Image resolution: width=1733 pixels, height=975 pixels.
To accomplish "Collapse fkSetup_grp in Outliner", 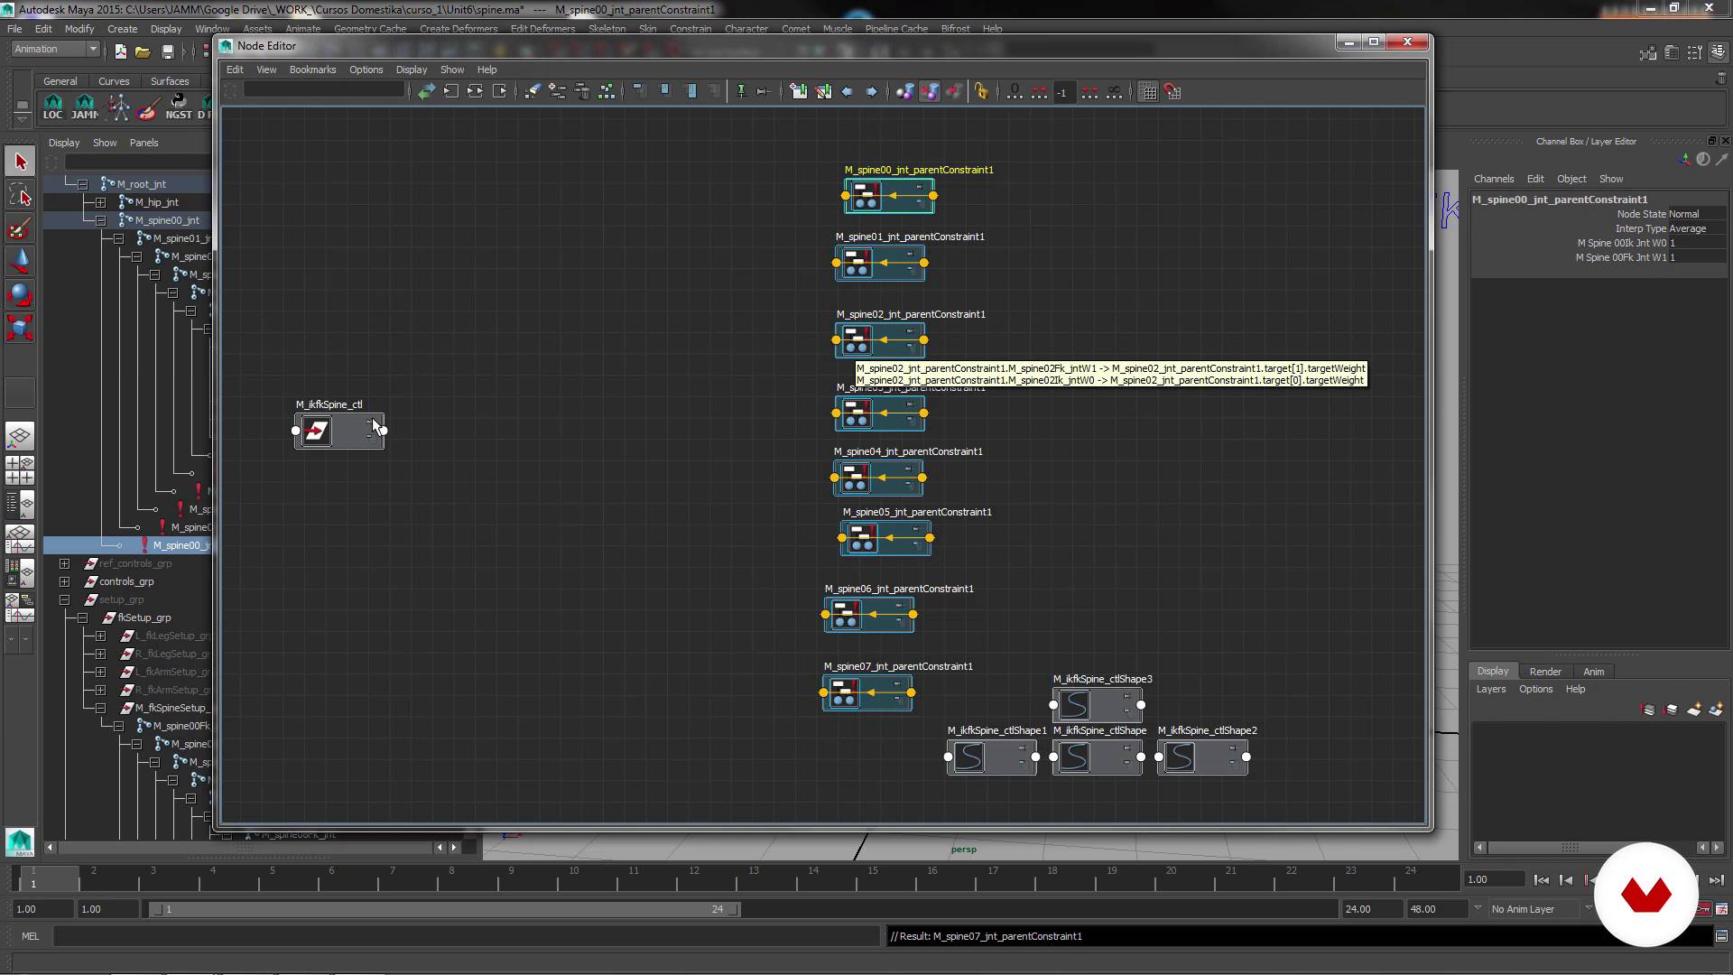I will (x=82, y=617).
